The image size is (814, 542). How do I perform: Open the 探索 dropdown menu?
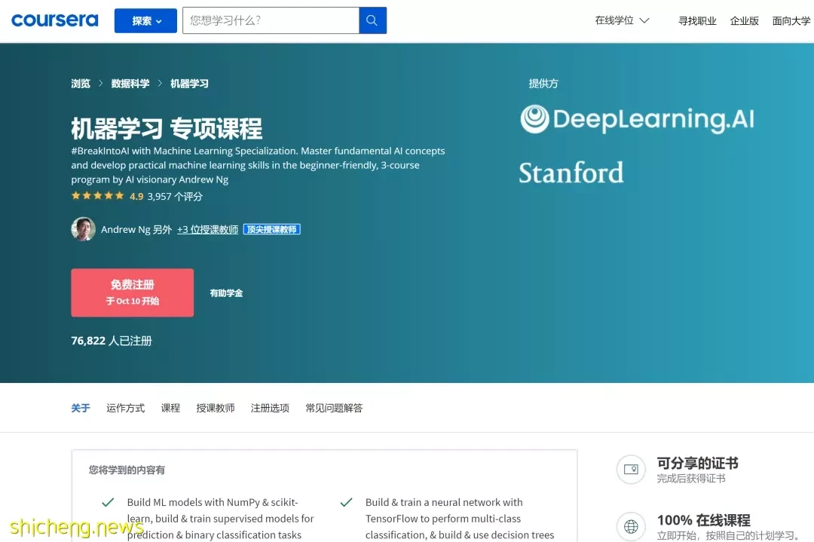[x=145, y=21]
